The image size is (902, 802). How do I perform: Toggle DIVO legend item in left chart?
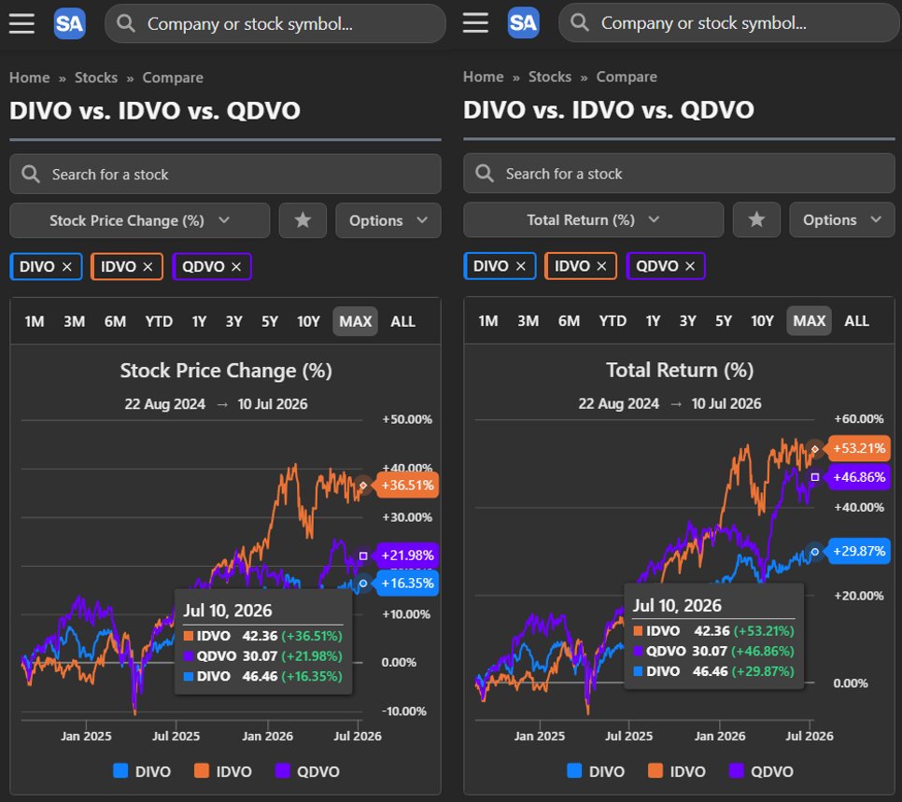tap(142, 771)
